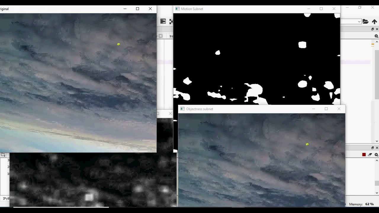Open the working directory path dropdown
The image size is (379, 213).
(359, 22)
